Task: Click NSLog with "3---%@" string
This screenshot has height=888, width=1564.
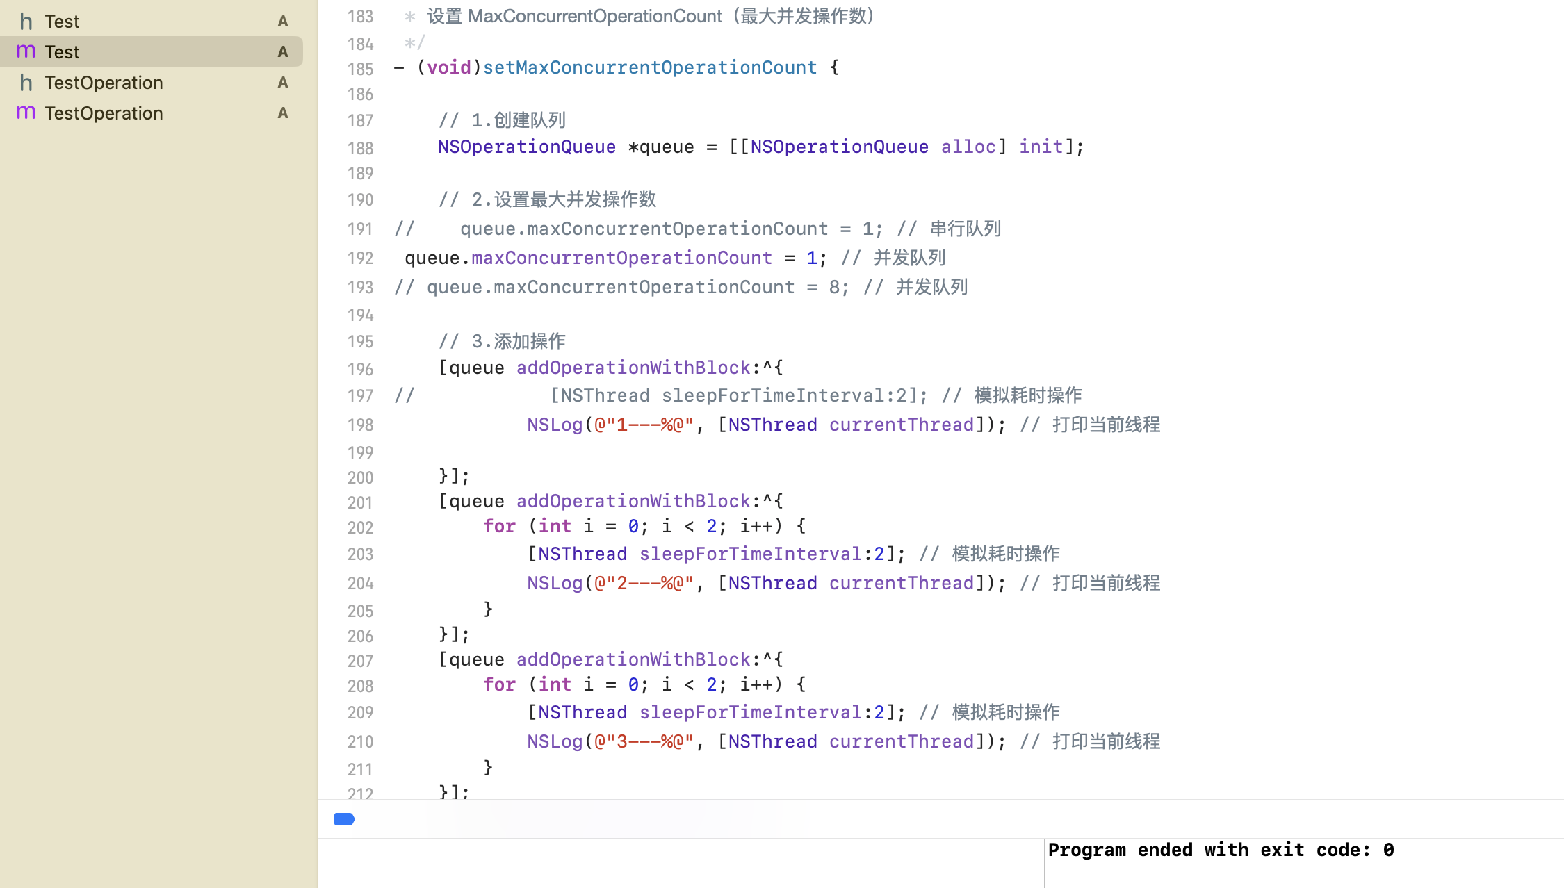Action: tap(766, 741)
